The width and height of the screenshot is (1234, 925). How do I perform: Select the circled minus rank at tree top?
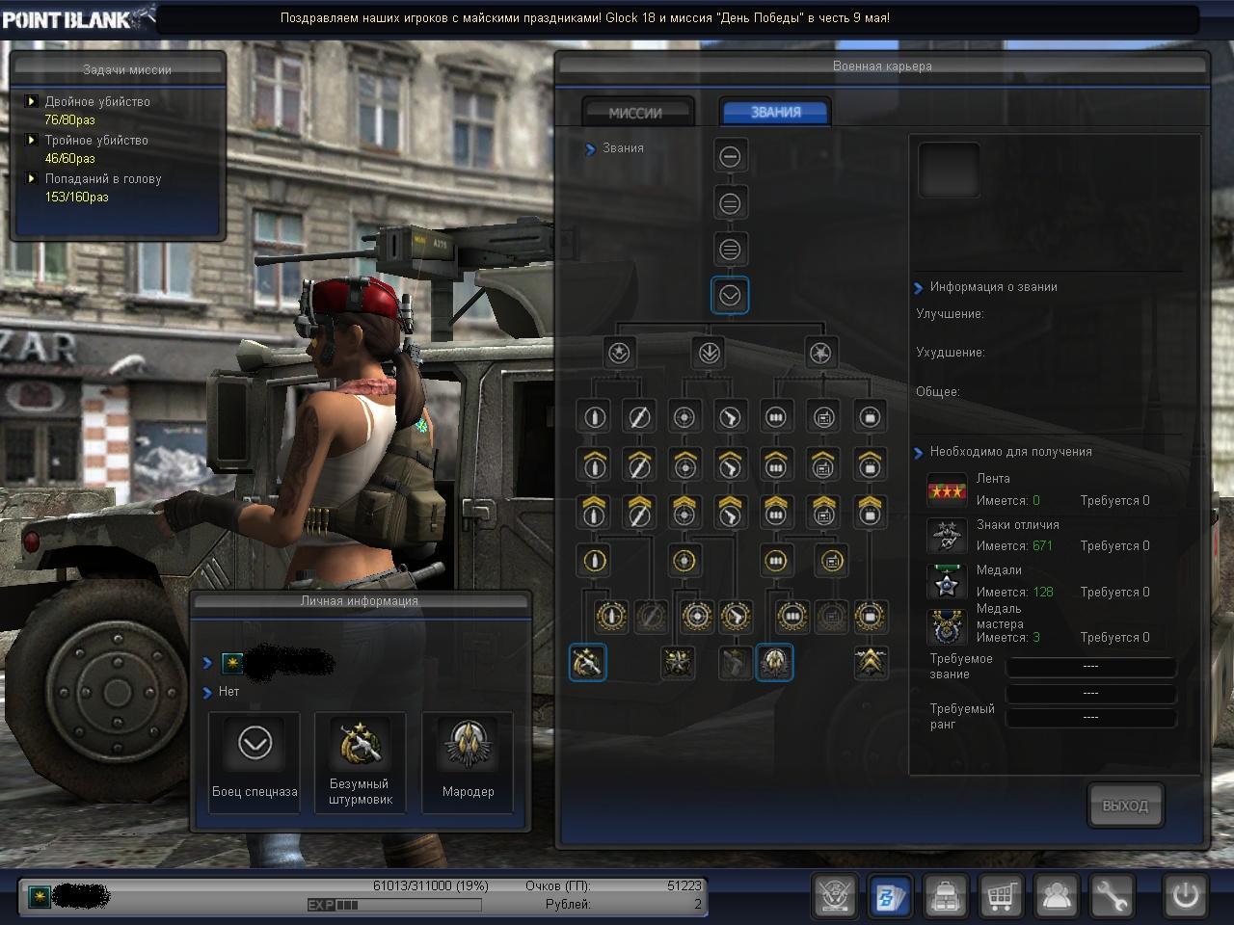click(x=730, y=156)
